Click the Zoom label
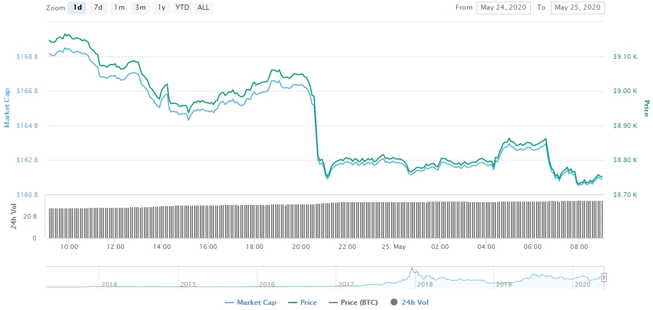The height and width of the screenshot is (310, 653). coord(55,7)
